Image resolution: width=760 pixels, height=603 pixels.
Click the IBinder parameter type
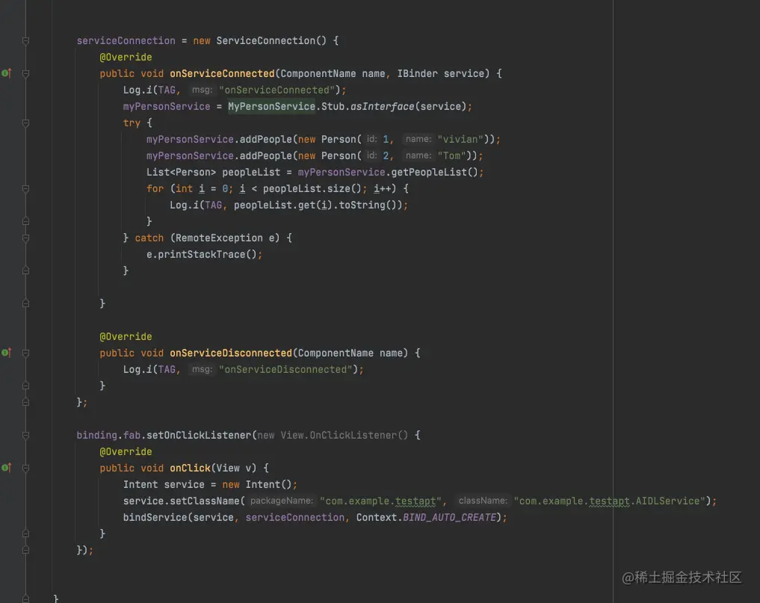click(417, 74)
